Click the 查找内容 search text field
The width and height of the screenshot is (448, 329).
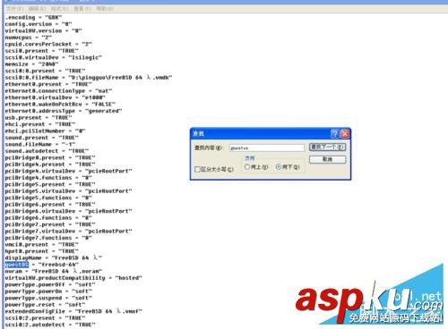(x=267, y=148)
